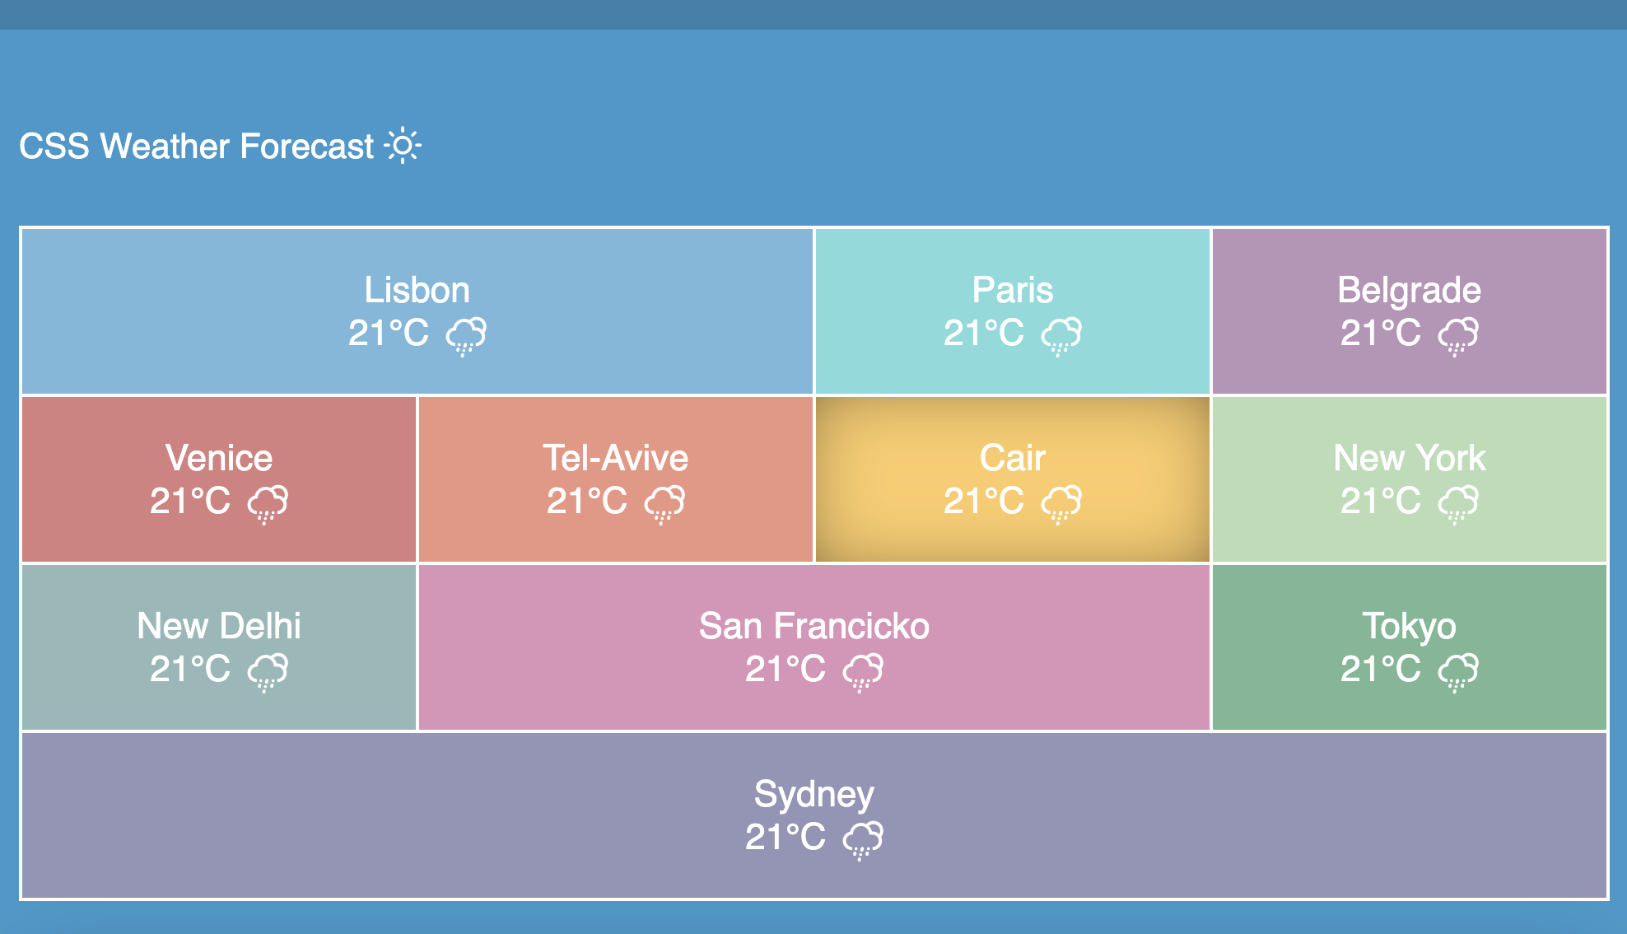Image resolution: width=1627 pixels, height=934 pixels.
Task: Click the rain cloud icon in Sydney tile
Action: click(x=863, y=840)
